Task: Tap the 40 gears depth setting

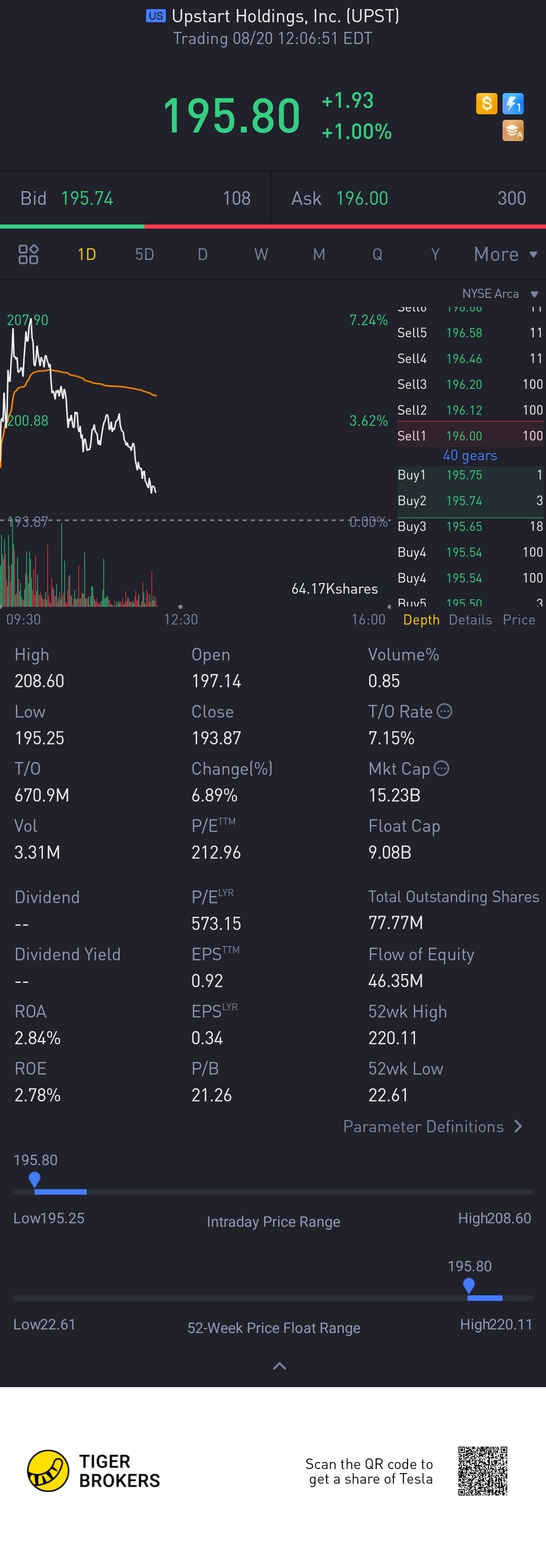Action: tap(470, 455)
